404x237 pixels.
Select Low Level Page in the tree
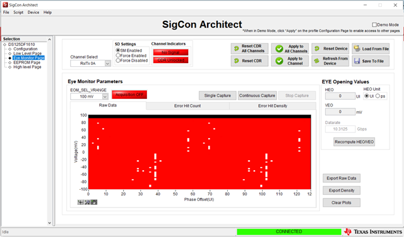click(x=27, y=54)
